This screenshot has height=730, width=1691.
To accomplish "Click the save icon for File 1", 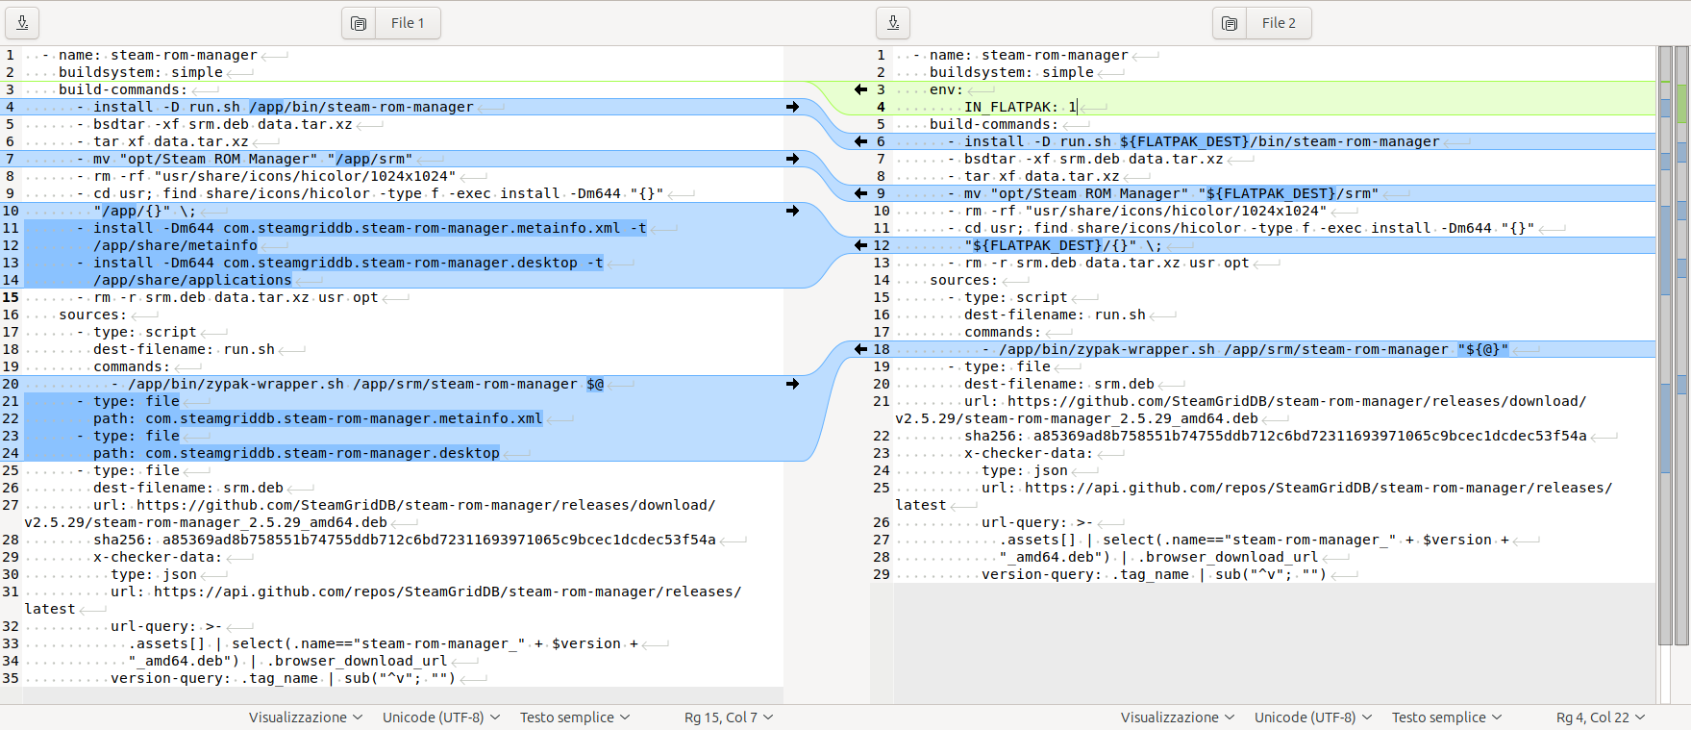I will pyautogui.click(x=22, y=23).
